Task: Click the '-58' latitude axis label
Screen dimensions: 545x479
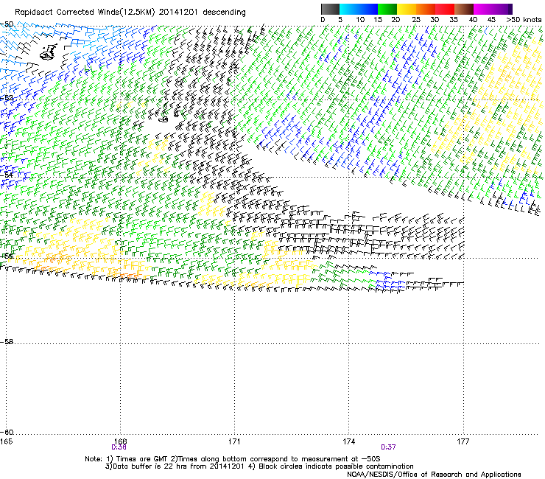Action: point(7,342)
